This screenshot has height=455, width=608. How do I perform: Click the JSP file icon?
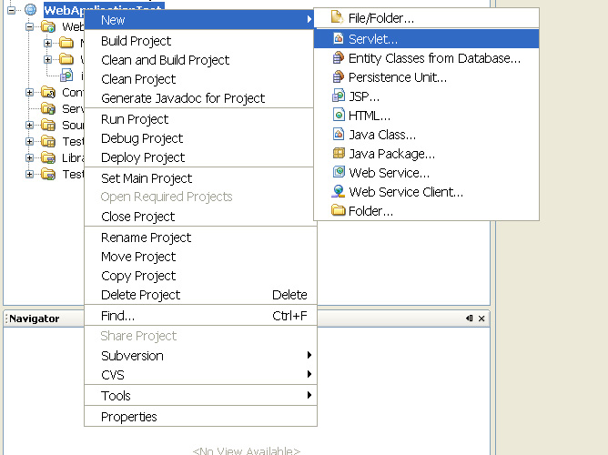339,96
